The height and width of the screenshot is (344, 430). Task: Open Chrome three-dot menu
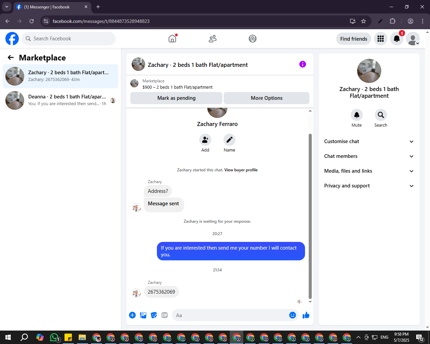[x=423, y=21]
